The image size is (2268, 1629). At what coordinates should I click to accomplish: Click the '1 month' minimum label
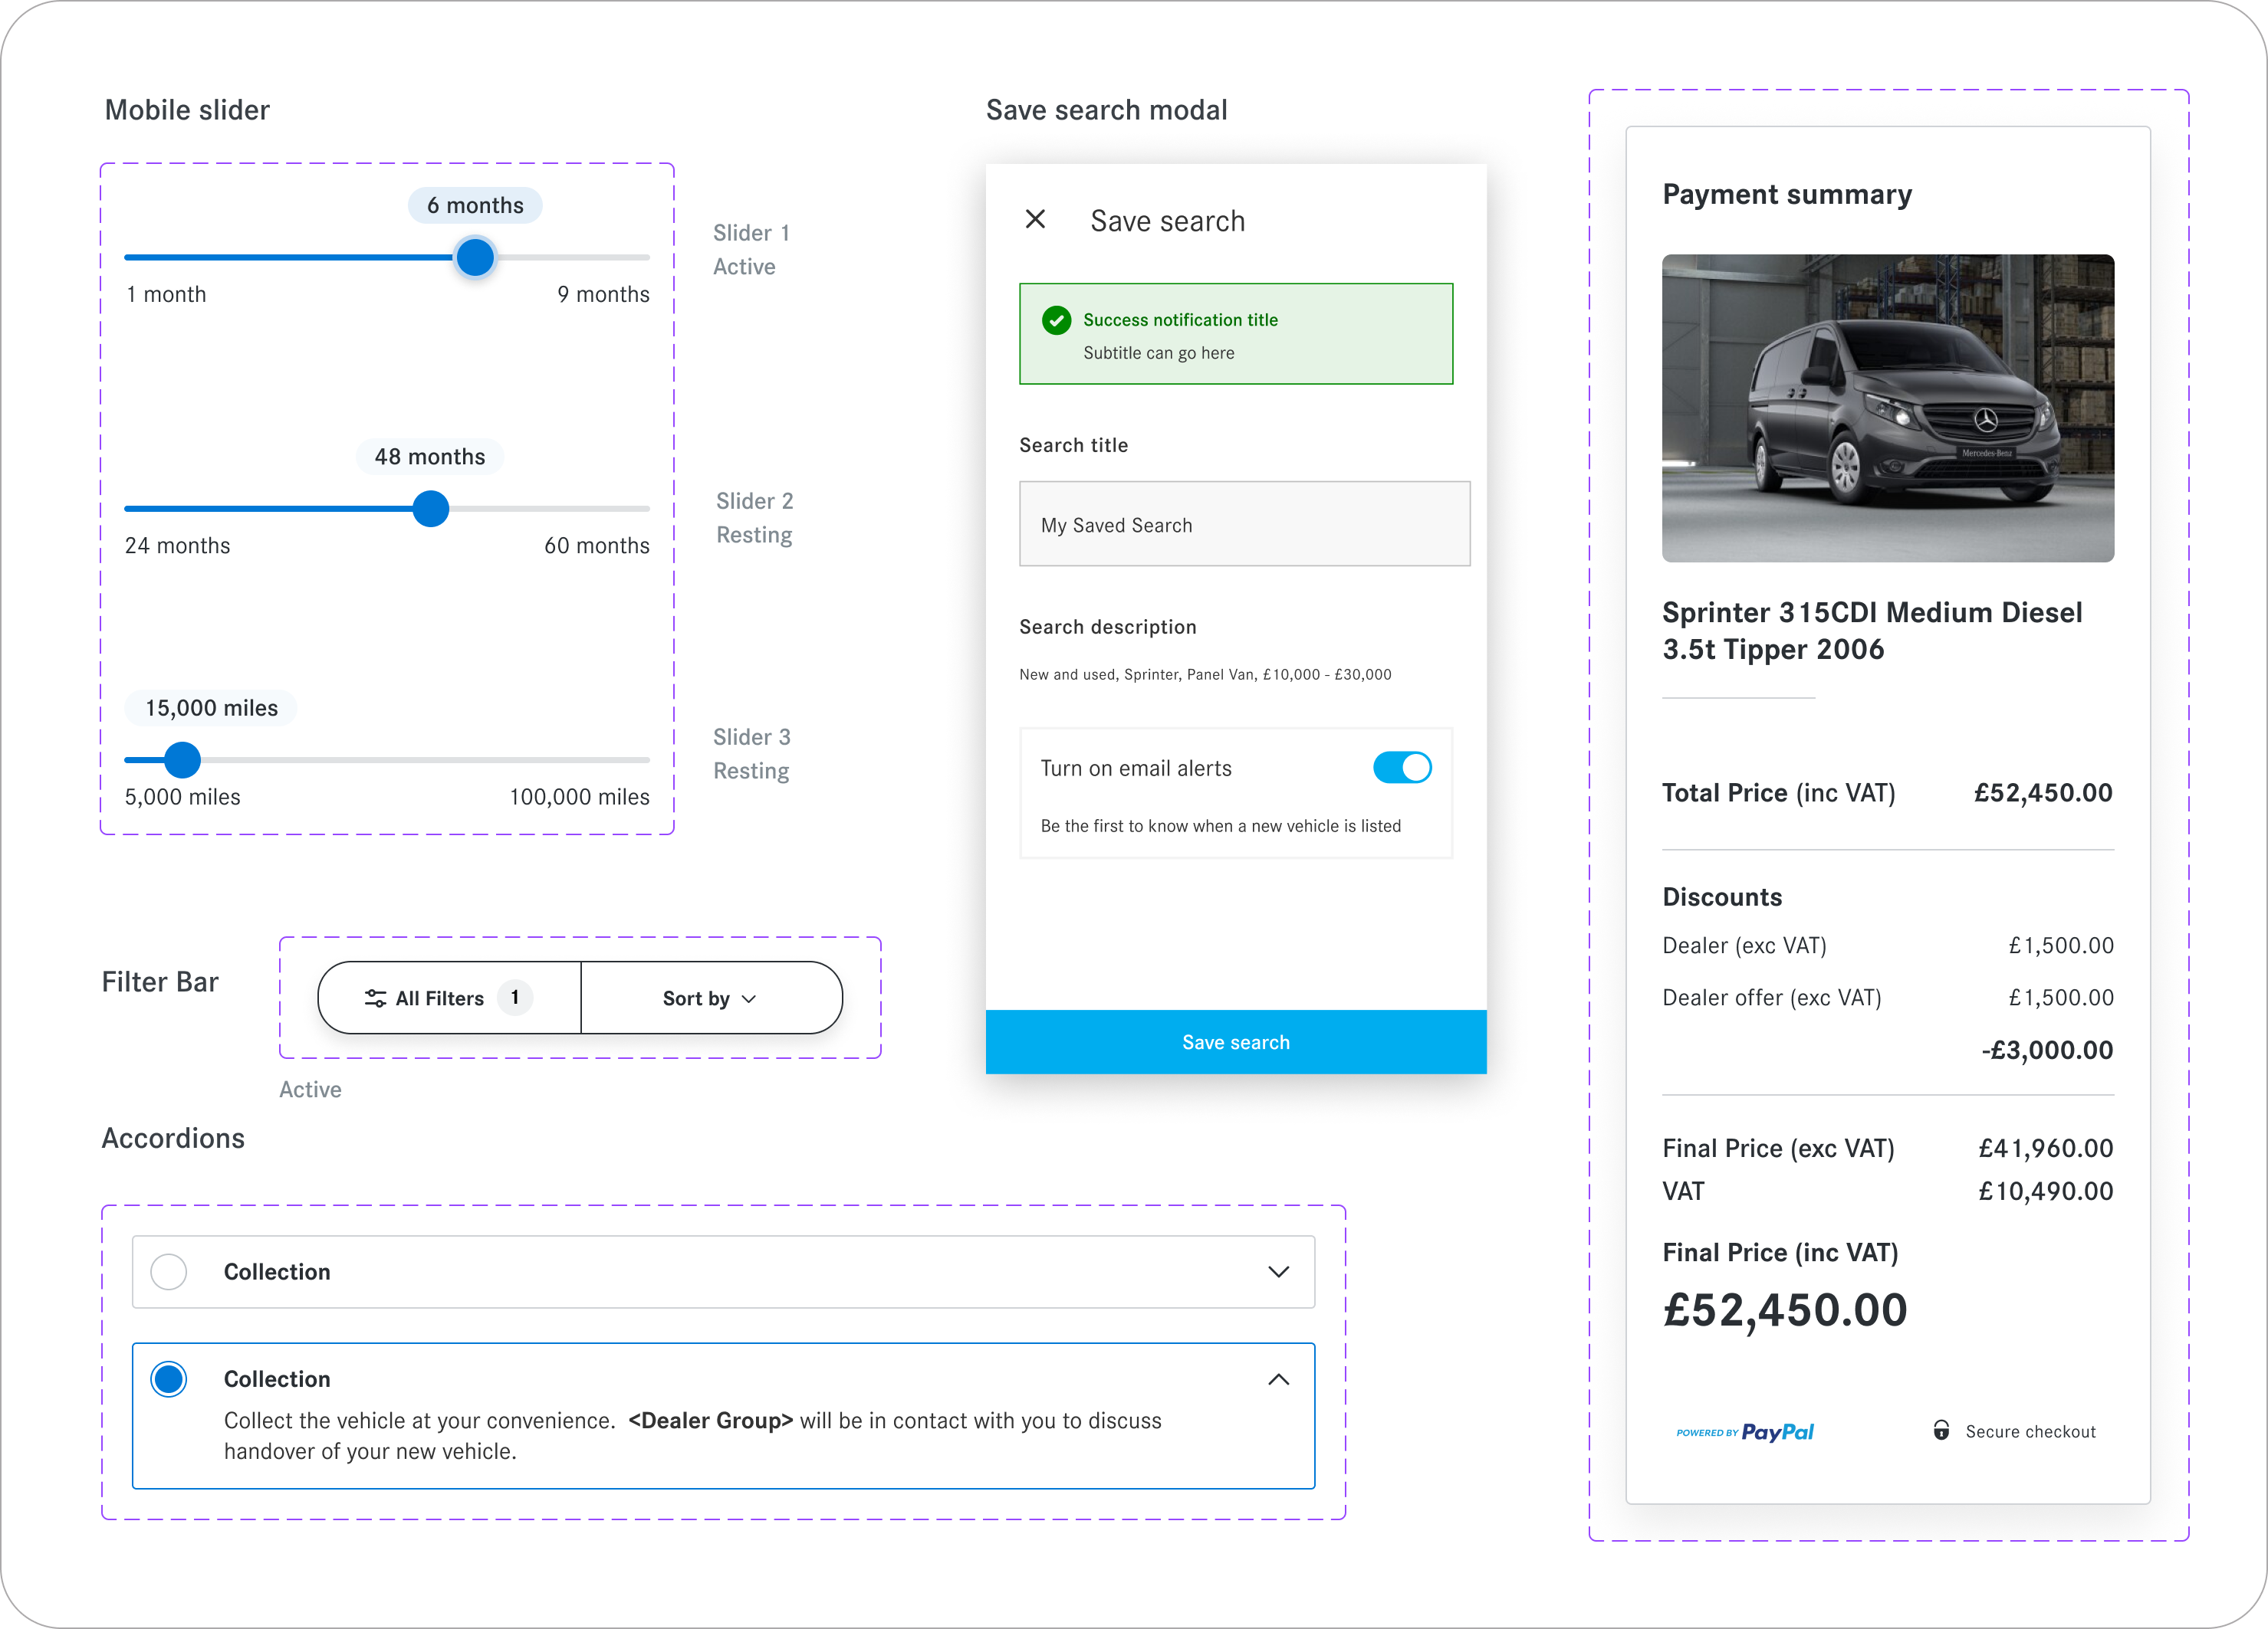pyautogui.click(x=166, y=293)
